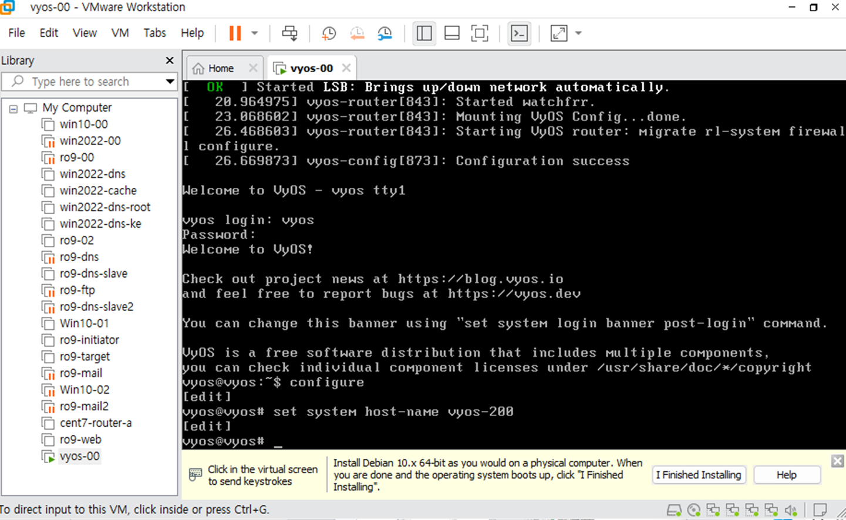This screenshot has width=846, height=520.
Task: Click the Home tab house icon
Action: (198, 69)
